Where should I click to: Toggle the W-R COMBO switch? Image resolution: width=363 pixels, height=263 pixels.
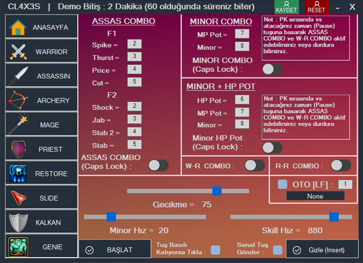[x=255, y=166]
